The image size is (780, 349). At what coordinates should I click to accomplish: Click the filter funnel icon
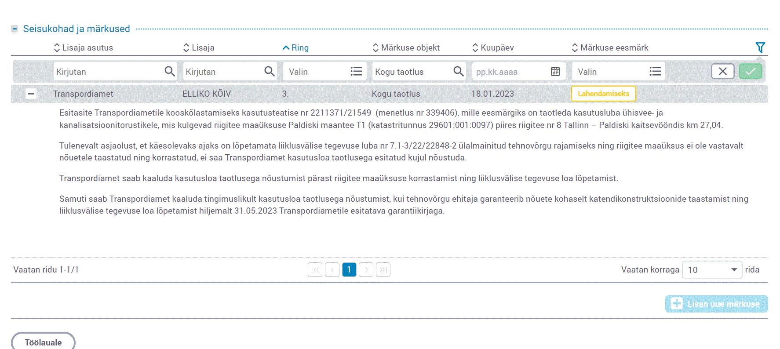(x=760, y=47)
